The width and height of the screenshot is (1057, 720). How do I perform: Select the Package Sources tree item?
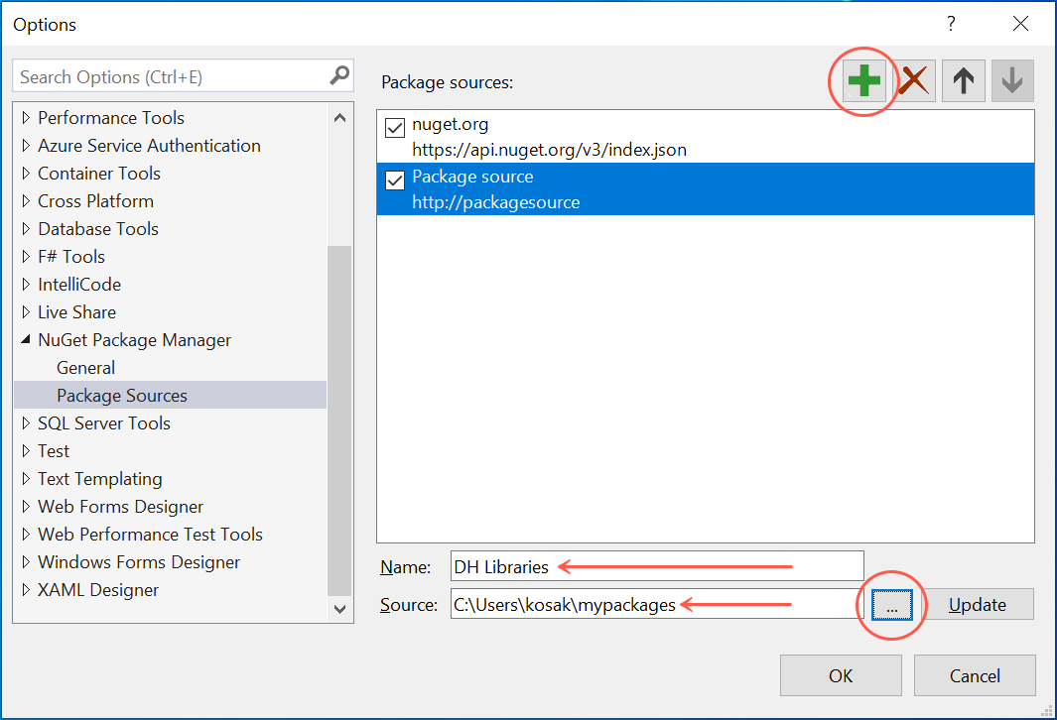122,396
